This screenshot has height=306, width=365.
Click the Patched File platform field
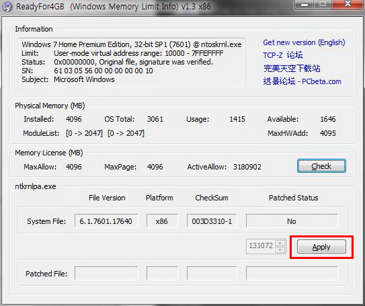coord(162,274)
